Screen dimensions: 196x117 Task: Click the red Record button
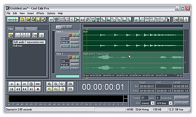click(x=38, y=89)
